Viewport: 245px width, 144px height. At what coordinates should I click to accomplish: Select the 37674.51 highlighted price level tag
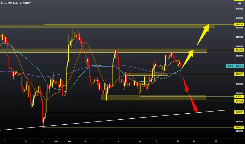pyautogui.click(x=239, y=97)
